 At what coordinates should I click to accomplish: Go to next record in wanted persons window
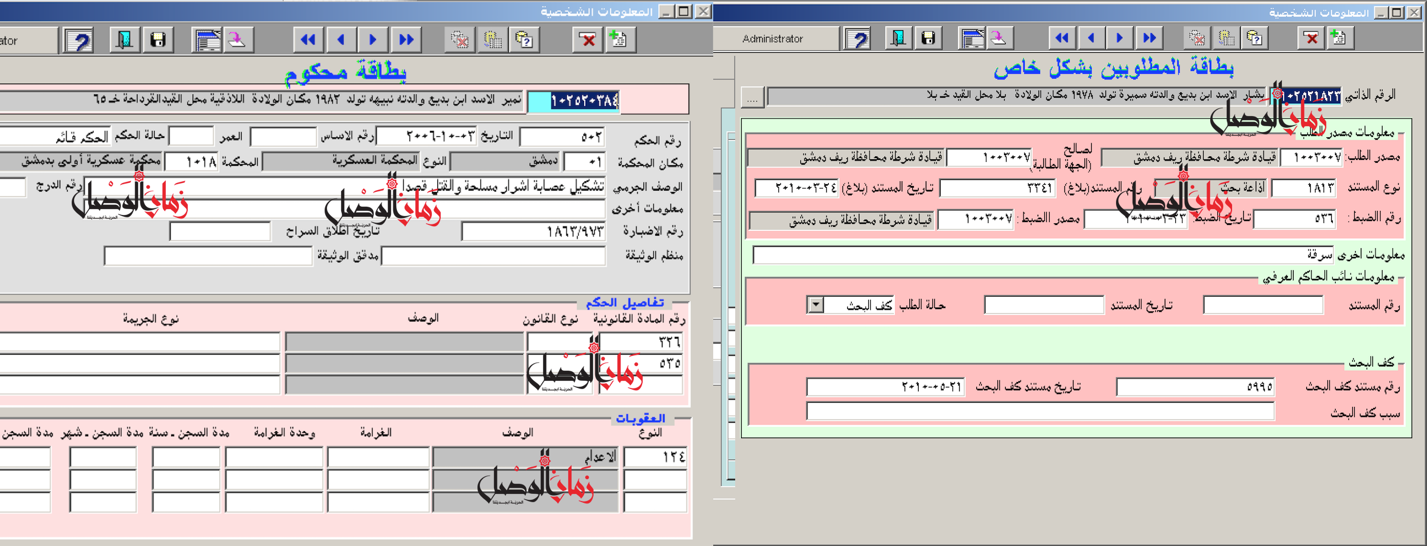pyautogui.click(x=1120, y=38)
